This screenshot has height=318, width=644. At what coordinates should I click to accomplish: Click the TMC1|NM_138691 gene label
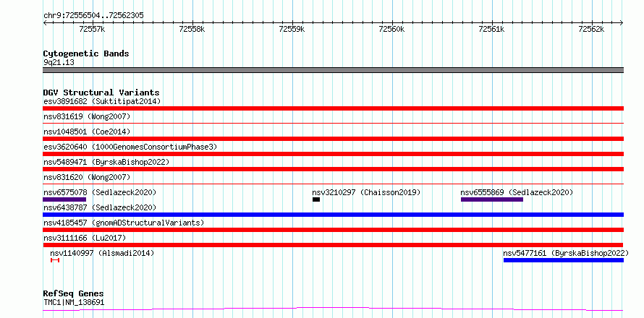pos(74,302)
